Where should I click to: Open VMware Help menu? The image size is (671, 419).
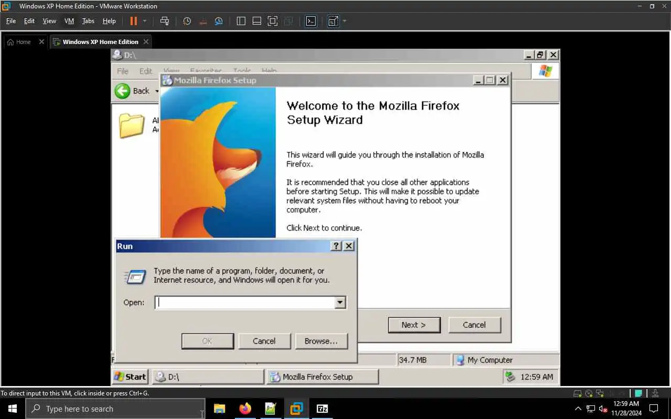[x=109, y=21]
